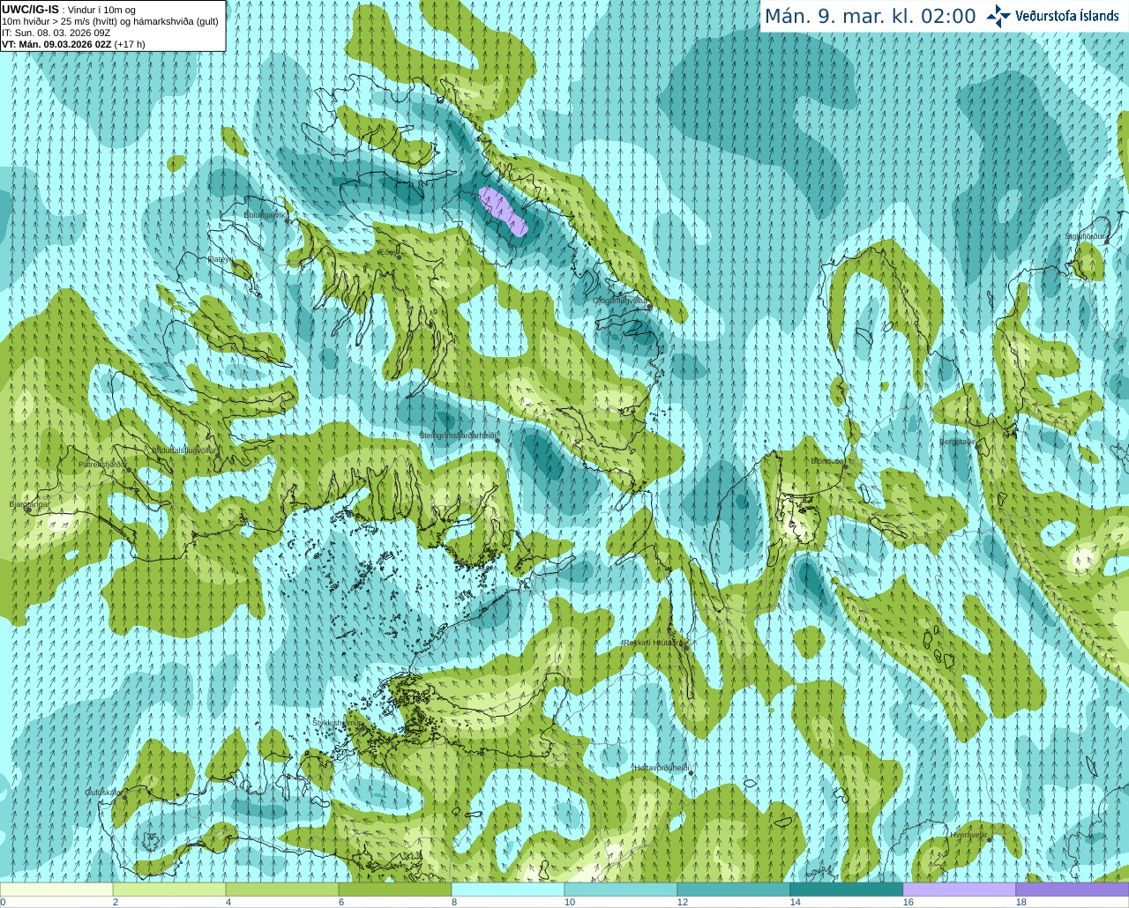Click the Bjargtangar station label
1129x908 pixels.
(x=29, y=504)
